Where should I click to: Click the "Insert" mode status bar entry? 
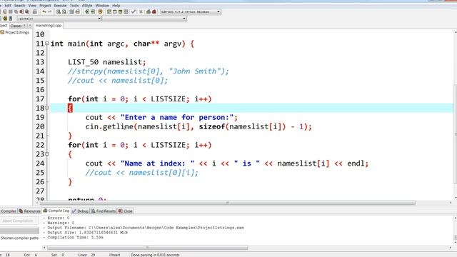(114, 255)
